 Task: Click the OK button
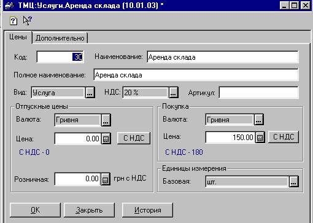(x=35, y=210)
